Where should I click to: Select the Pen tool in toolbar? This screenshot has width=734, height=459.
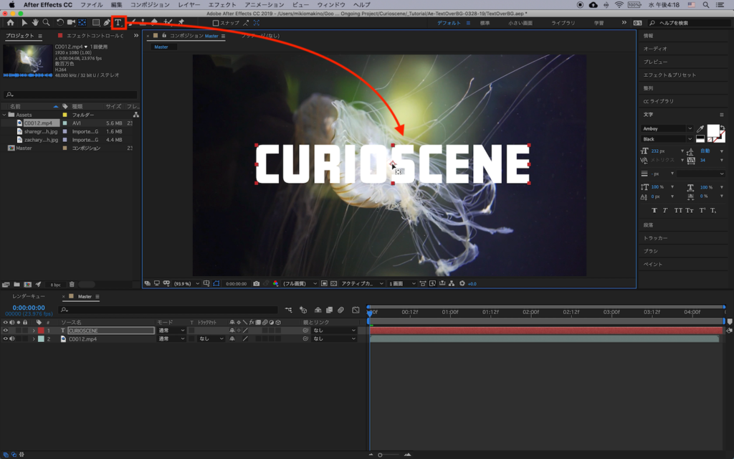pos(107,22)
